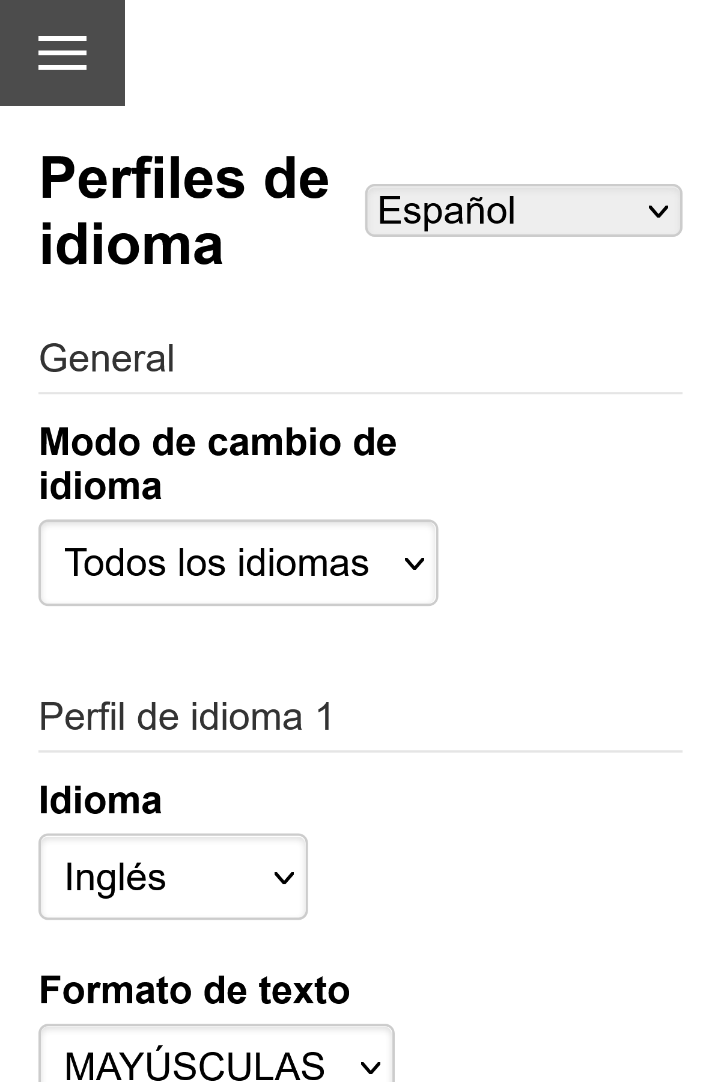Click the General section heading

[106, 358]
